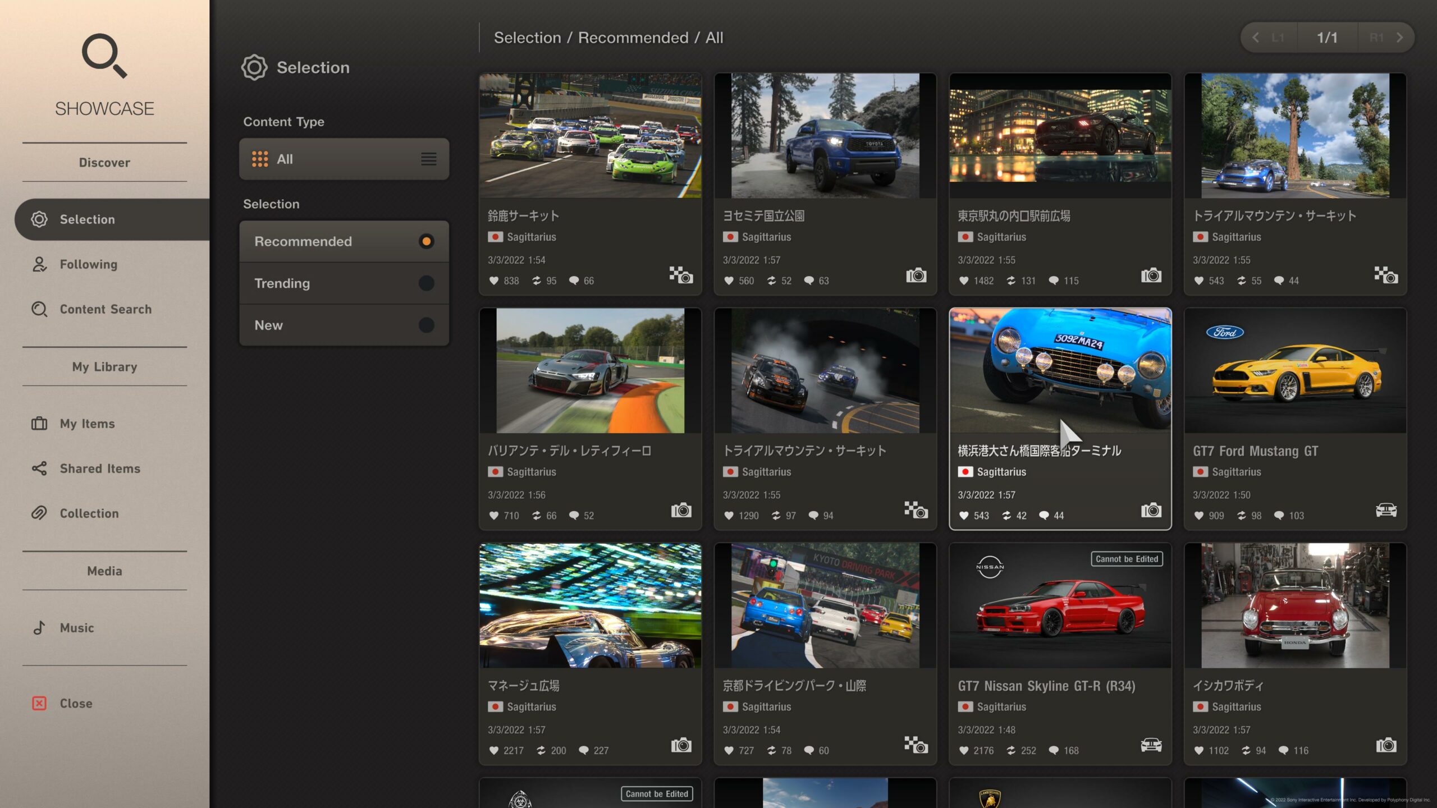Open the イシカワボディ red Honda photo
This screenshot has height=808, width=1437.
click(x=1296, y=605)
